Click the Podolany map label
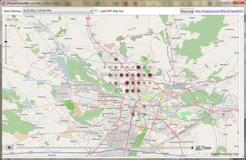The width and height of the screenshot is (246, 160). 116,70
